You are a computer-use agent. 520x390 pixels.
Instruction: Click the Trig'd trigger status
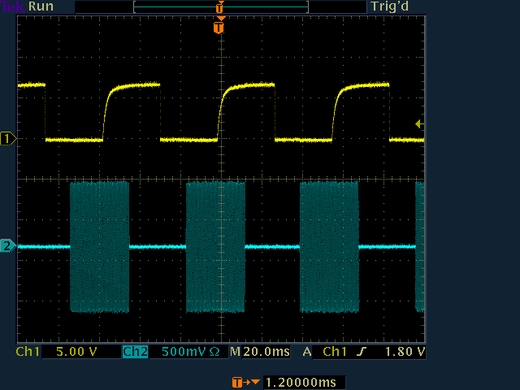click(x=390, y=6)
